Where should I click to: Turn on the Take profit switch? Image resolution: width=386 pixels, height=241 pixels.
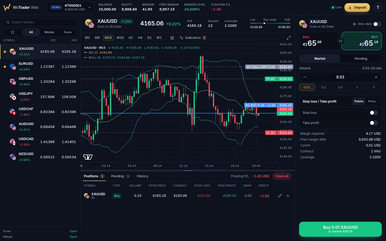pyautogui.click(x=374, y=123)
